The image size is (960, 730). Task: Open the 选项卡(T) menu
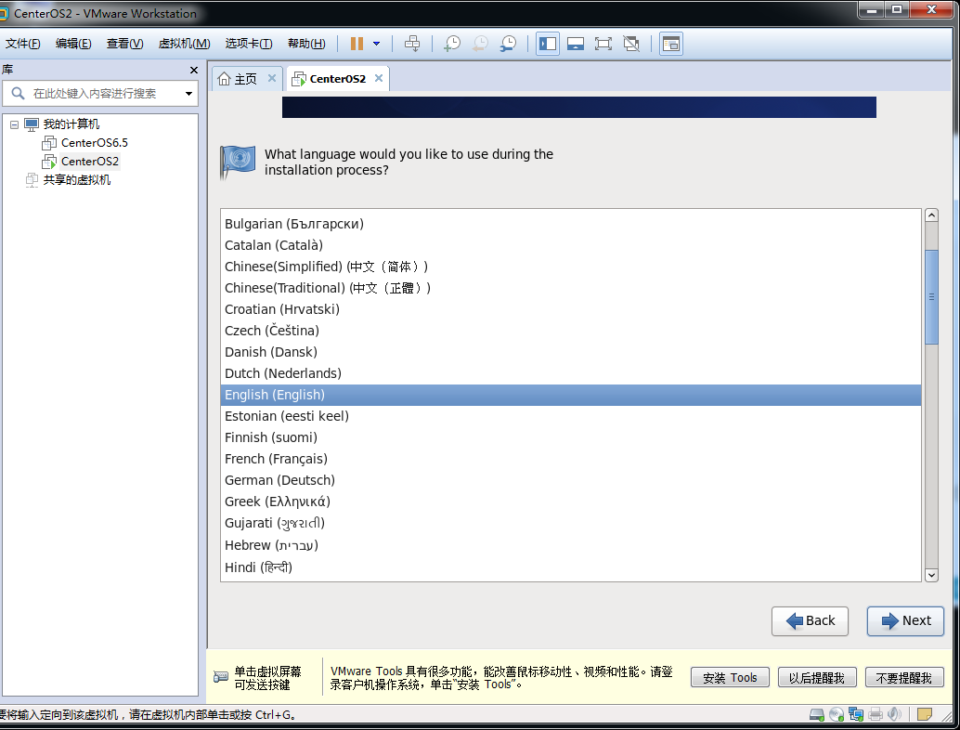point(249,44)
